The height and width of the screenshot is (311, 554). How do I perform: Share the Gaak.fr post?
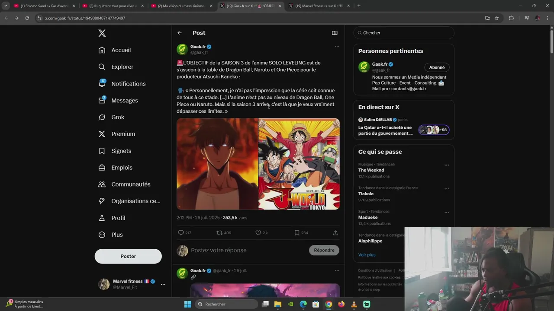click(x=335, y=233)
